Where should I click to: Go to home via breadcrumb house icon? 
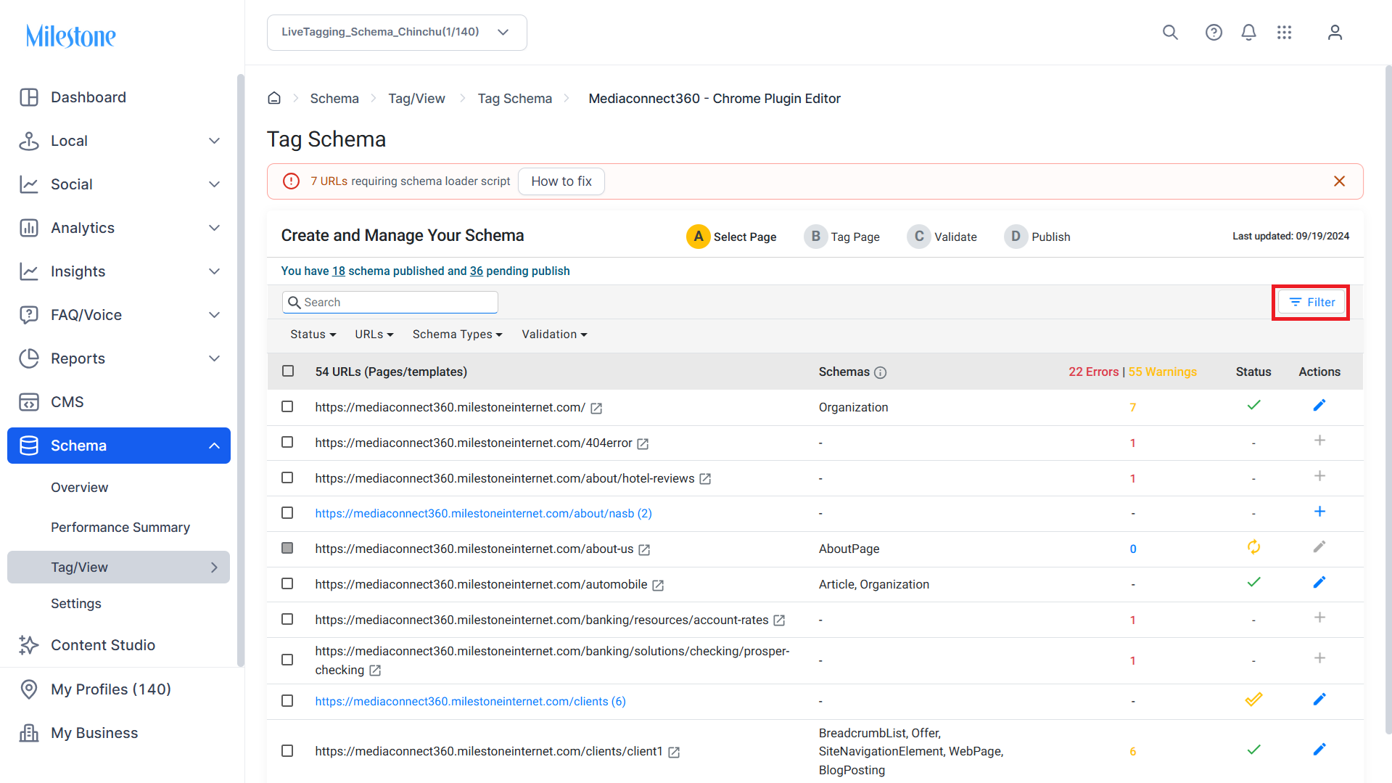coord(274,98)
